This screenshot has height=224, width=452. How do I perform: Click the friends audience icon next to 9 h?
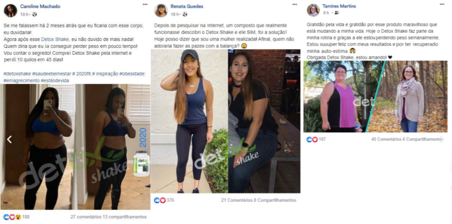(x=337, y=13)
